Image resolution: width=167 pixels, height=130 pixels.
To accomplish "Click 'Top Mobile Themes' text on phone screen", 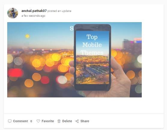I will (92, 45).
